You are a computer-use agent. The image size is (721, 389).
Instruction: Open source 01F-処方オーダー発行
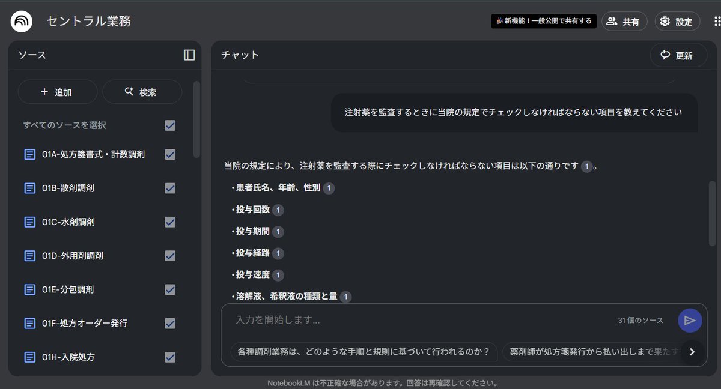coord(85,323)
